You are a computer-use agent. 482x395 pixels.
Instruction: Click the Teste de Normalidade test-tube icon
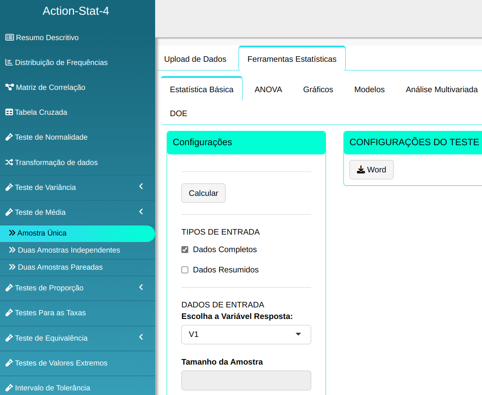click(9, 137)
